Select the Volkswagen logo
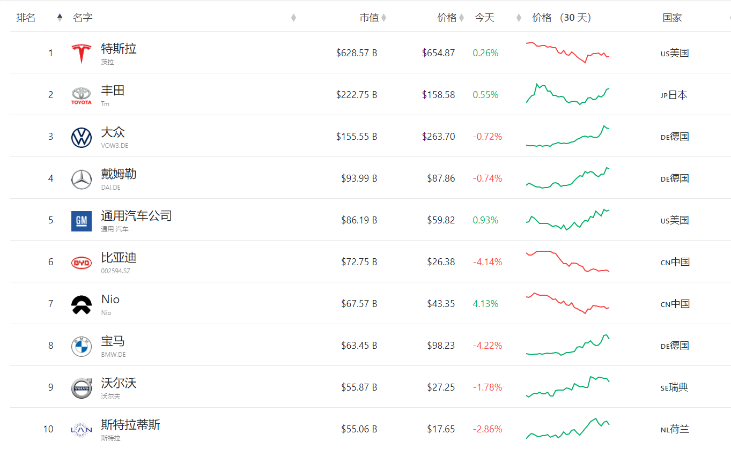 pos(82,137)
